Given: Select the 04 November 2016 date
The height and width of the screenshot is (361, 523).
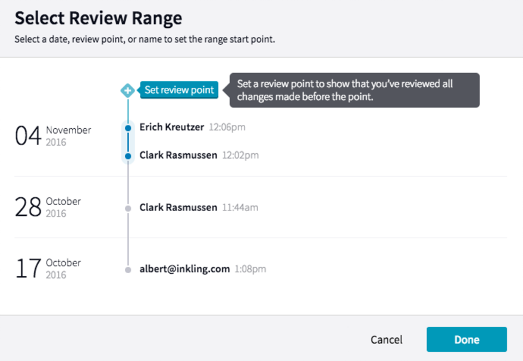Looking at the screenshot, I should pyautogui.click(x=53, y=136).
